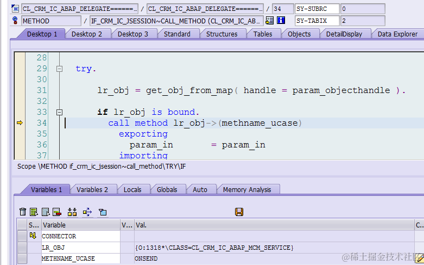Image resolution: width=424 pixels, height=265 pixels.
Task: Click the LR_OBJ variable cell
Action: (x=80, y=248)
